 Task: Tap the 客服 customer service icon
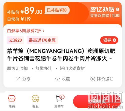[x=35, y=99]
